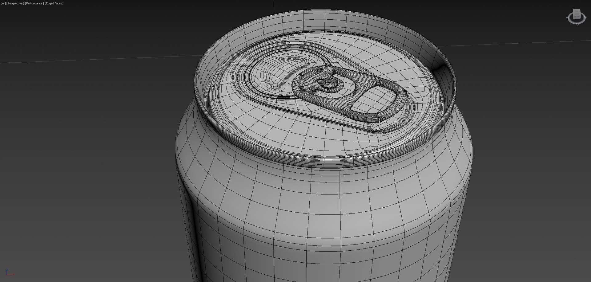Open the [+] general viewport menu
The image size is (591, 282).
[x=3, y=3]
